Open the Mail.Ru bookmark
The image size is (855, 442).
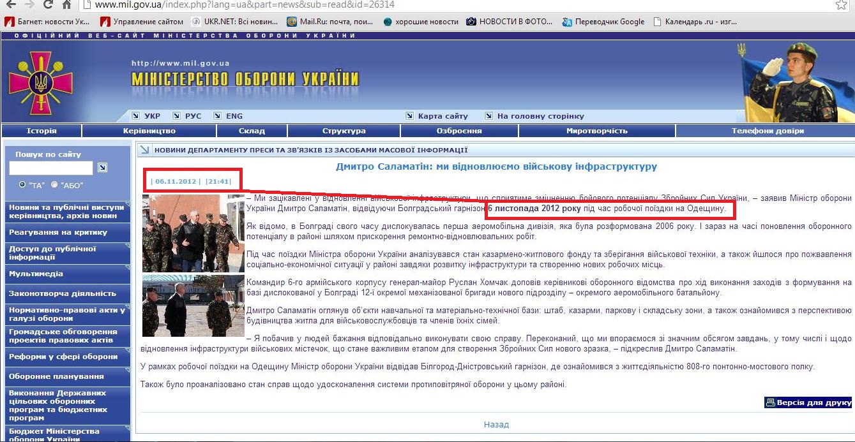pyautogui.click(x=328, y=22)
